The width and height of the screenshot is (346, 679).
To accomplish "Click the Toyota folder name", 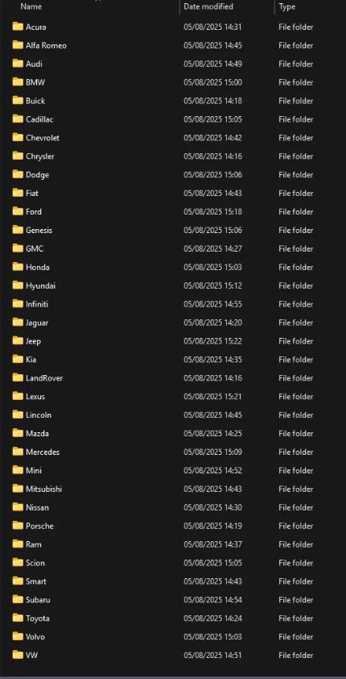I will tap(38, 619).
